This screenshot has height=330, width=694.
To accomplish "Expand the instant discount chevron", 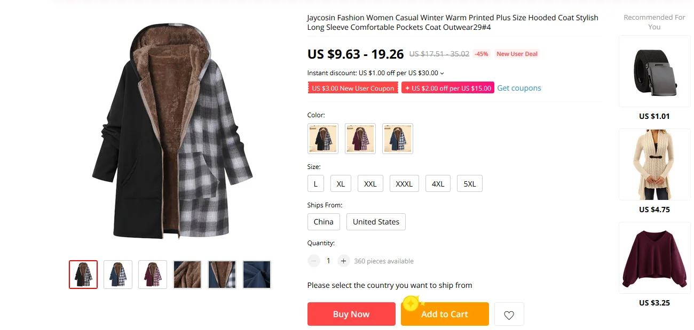I will pos(442,73).
